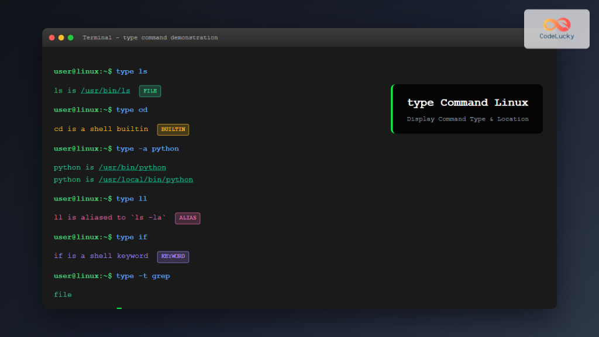The image size is (599, 337).
Task: Select the purple KEYWORD badge
Action: [173, 256]
